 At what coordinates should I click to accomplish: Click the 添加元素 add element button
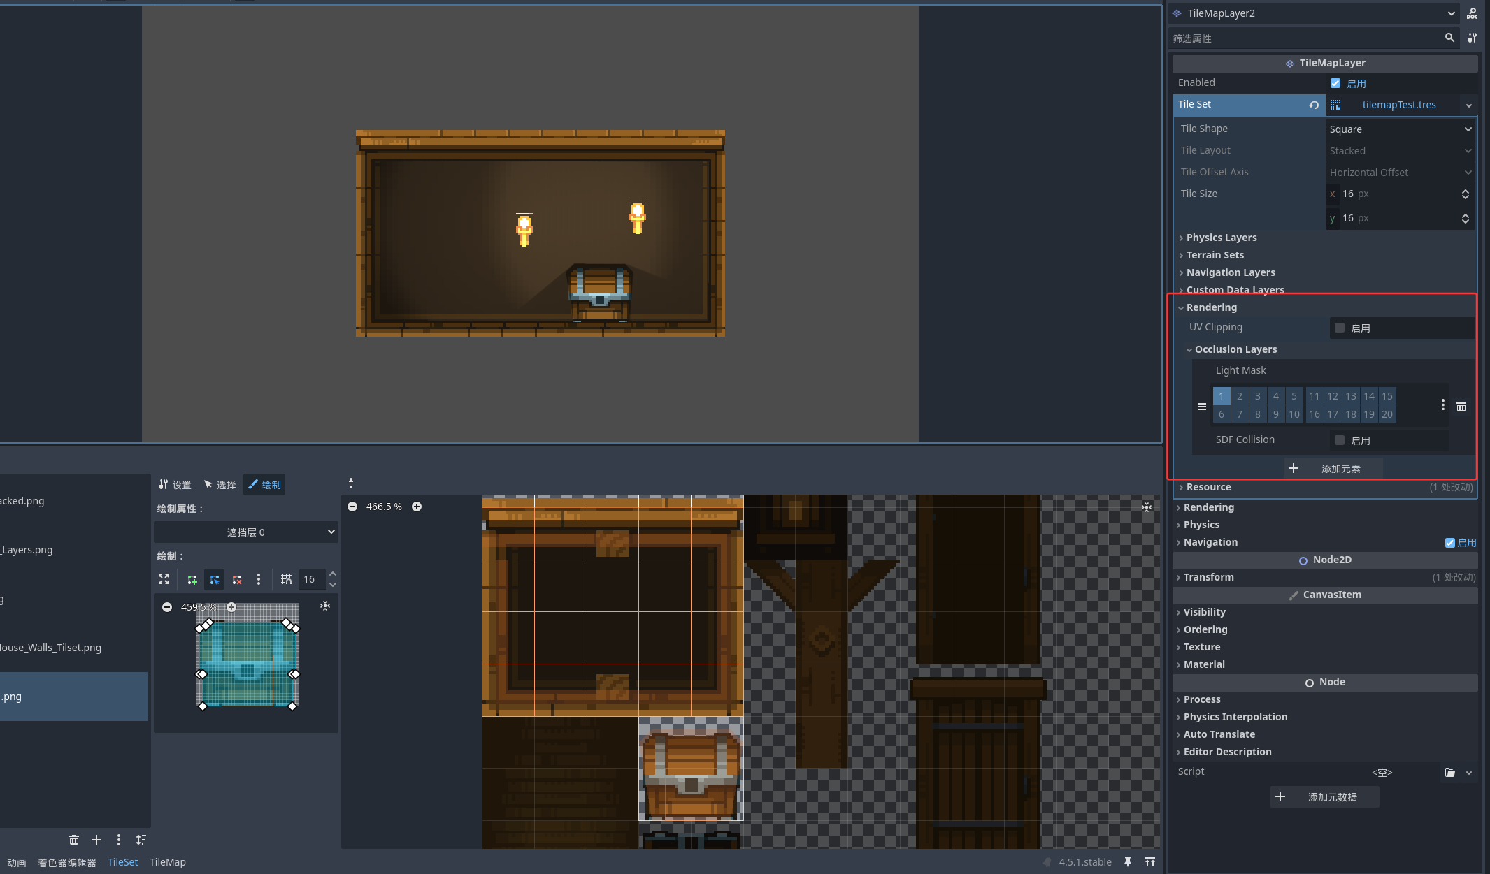pyautogui.click(x=1333, y=468)
